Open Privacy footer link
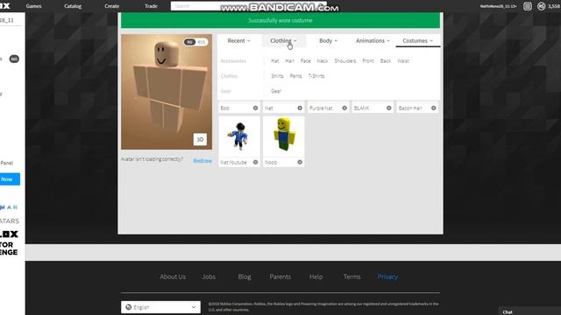Screen dimensions: 561x315 (x=387, y=276)
